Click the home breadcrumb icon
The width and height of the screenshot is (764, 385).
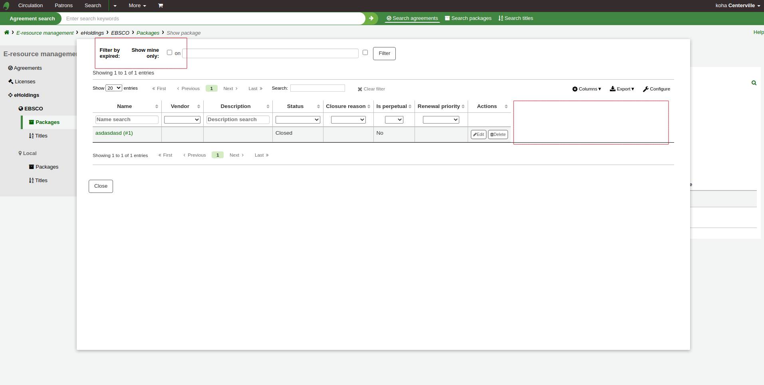(7, 33)
